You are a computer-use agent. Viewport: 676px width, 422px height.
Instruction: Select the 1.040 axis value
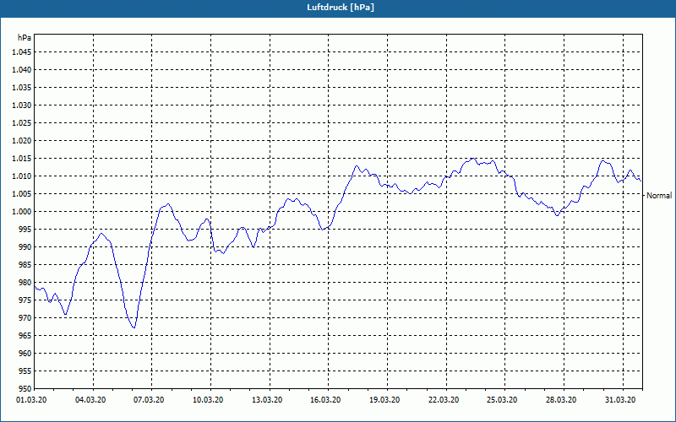click(x=22, y=70)
